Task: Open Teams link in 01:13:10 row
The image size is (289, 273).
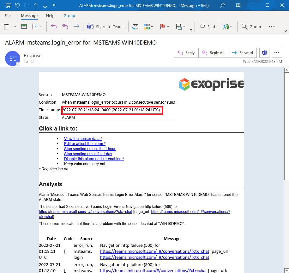Action: [154, 270]
